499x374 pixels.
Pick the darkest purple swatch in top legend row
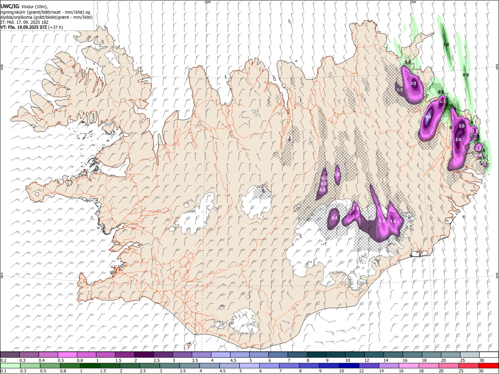click(x=143, y=355)
